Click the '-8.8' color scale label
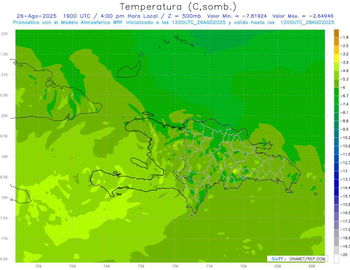 click(345, 121)
